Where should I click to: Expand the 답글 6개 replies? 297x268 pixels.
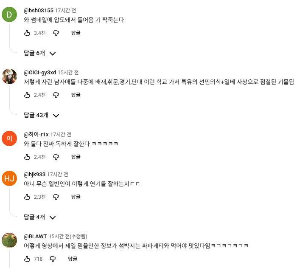(x=40, y=53)
